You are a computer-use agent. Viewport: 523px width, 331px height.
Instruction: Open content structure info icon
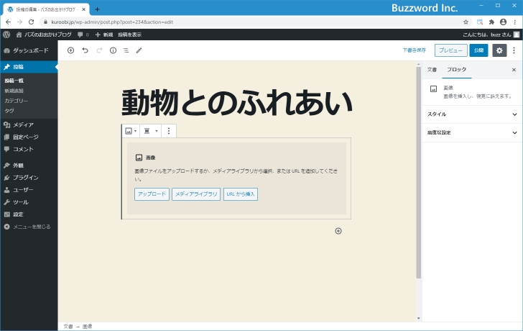[x=113, y=50]
